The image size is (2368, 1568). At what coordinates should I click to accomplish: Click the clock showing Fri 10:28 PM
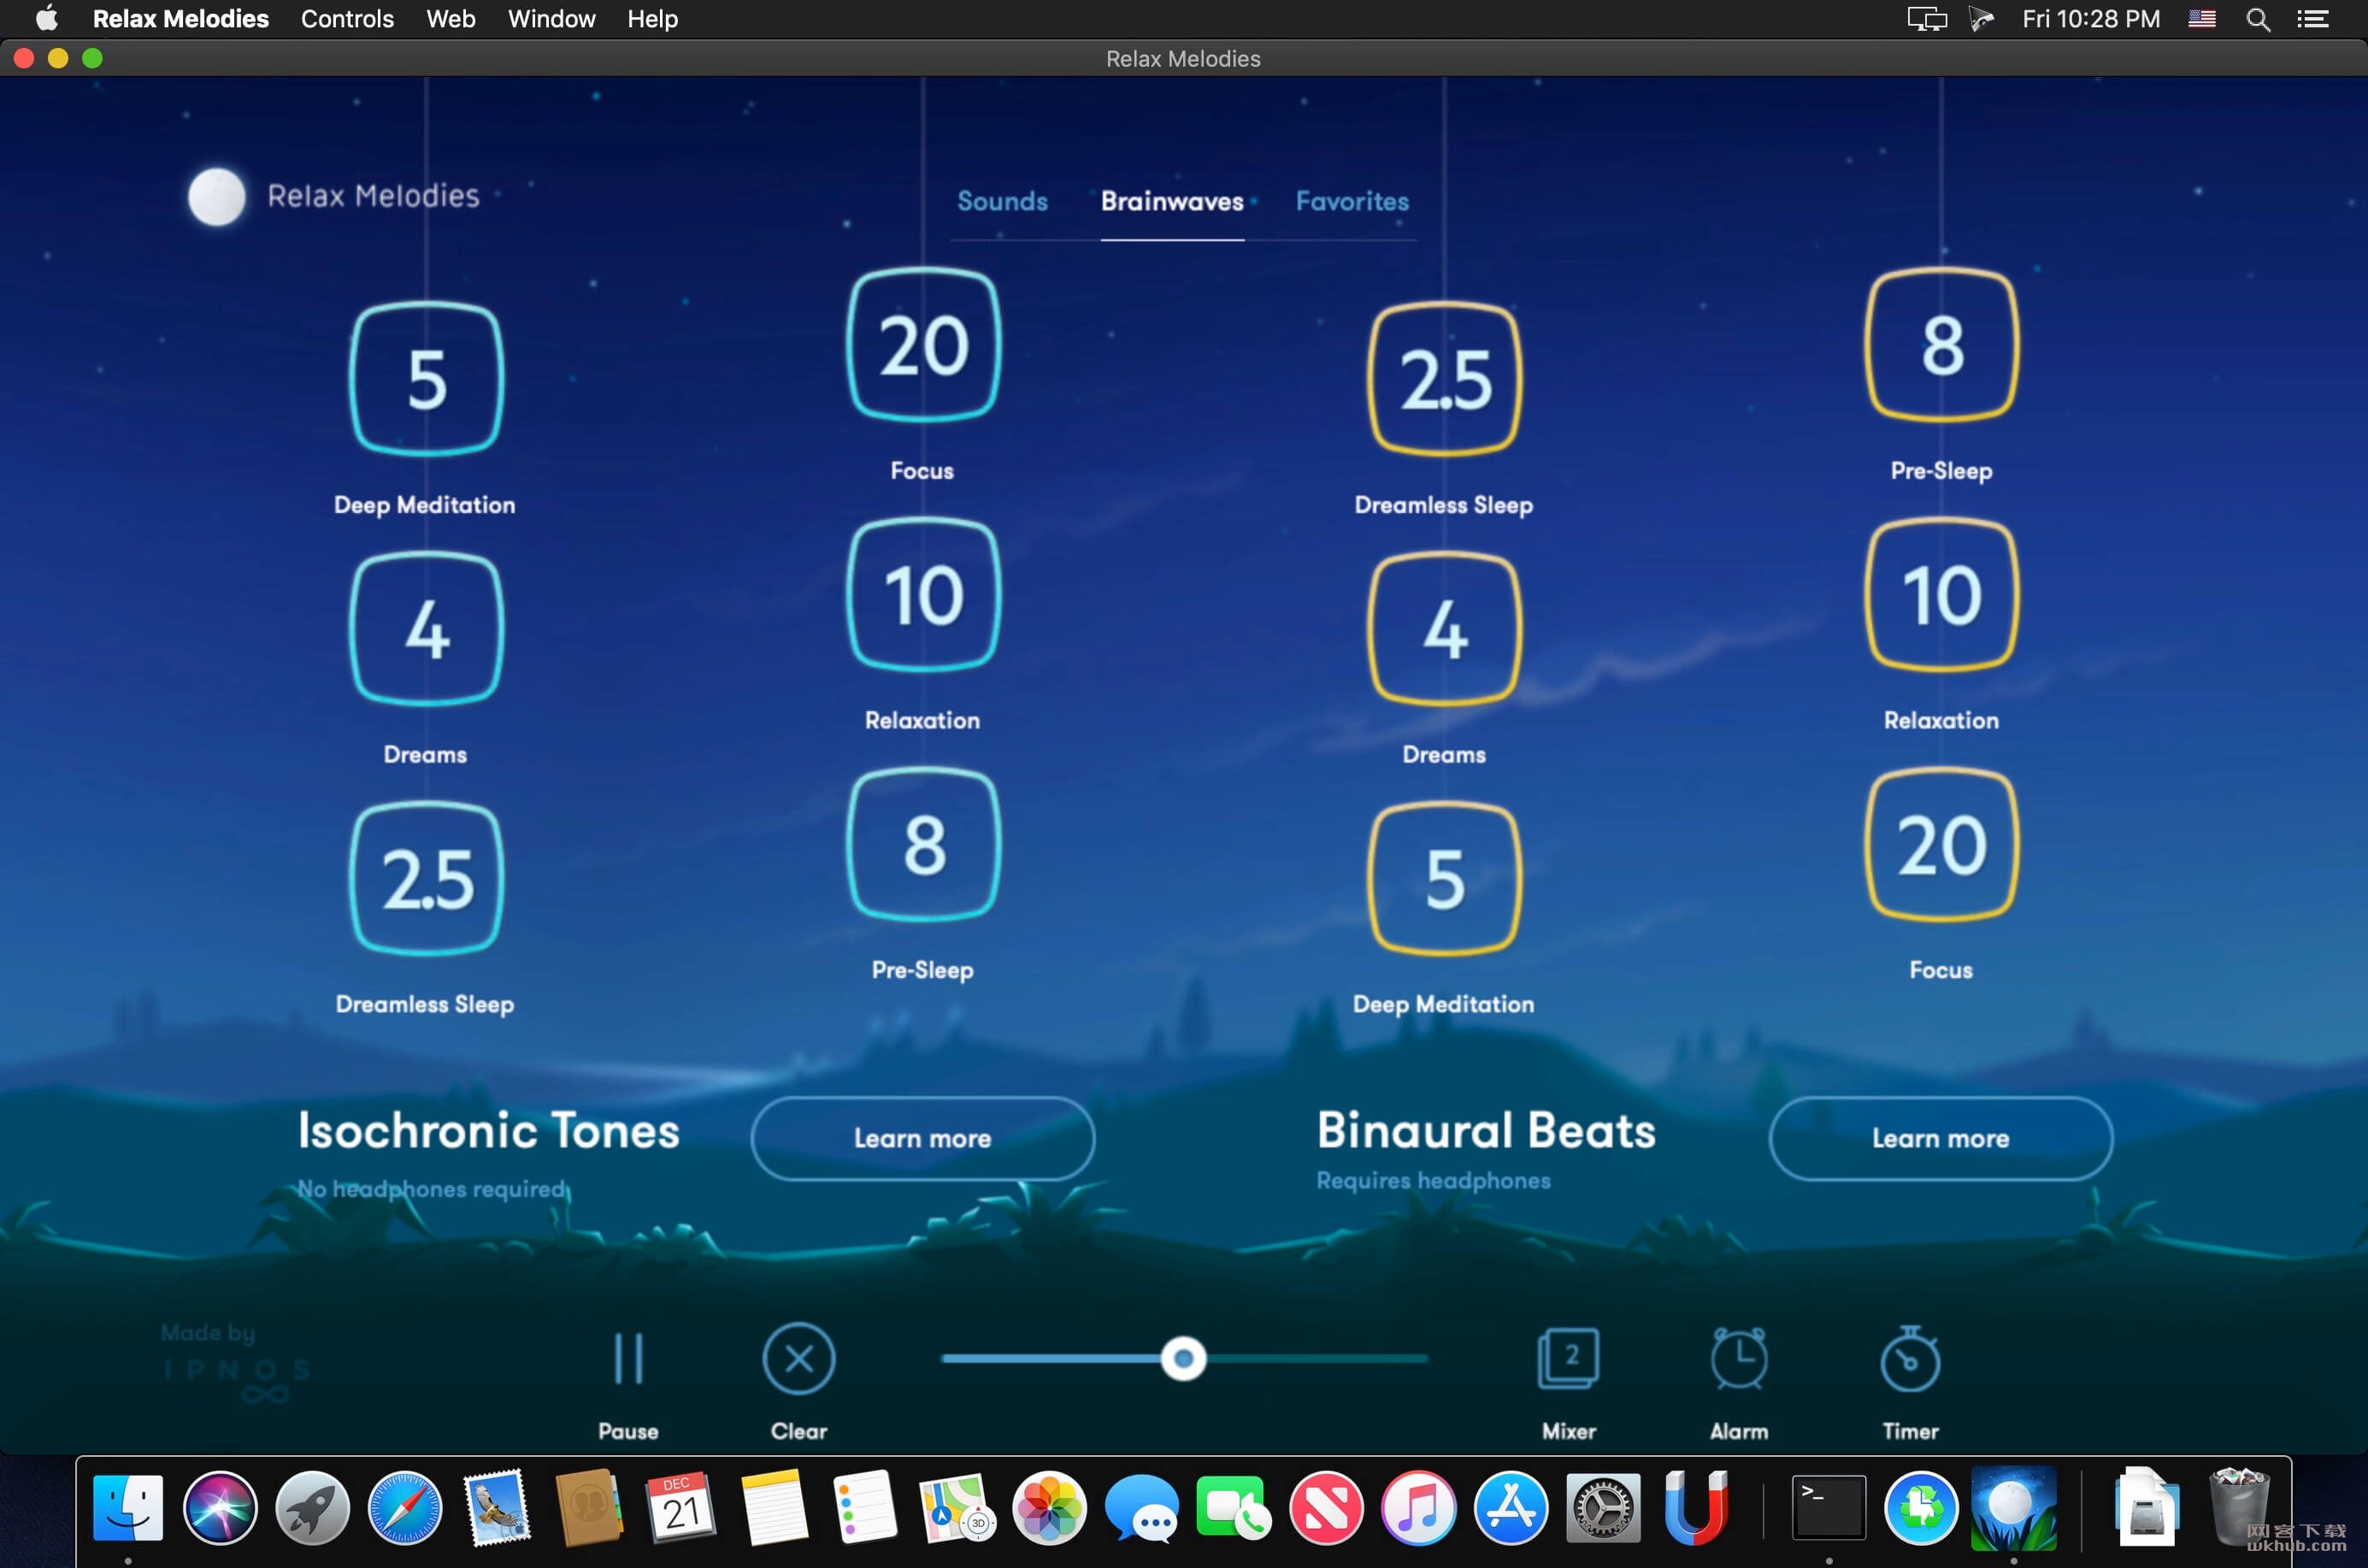point(2090,19)
